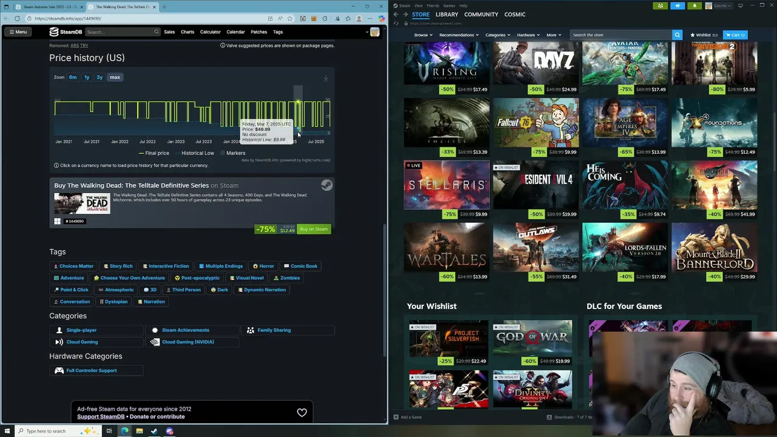Click ARS removed currency link
Screen dimensions: 777x437
[x=75, y=46]
